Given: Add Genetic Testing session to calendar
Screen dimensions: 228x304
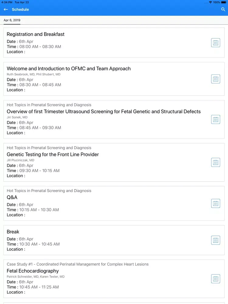Looking at the screenshot, I should point(216,162).
